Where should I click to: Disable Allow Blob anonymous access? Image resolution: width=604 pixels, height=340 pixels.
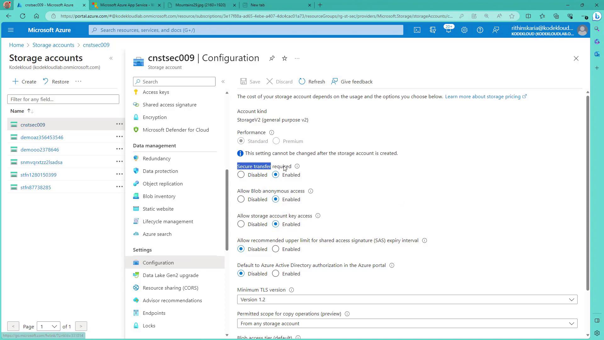pos(241,199)
